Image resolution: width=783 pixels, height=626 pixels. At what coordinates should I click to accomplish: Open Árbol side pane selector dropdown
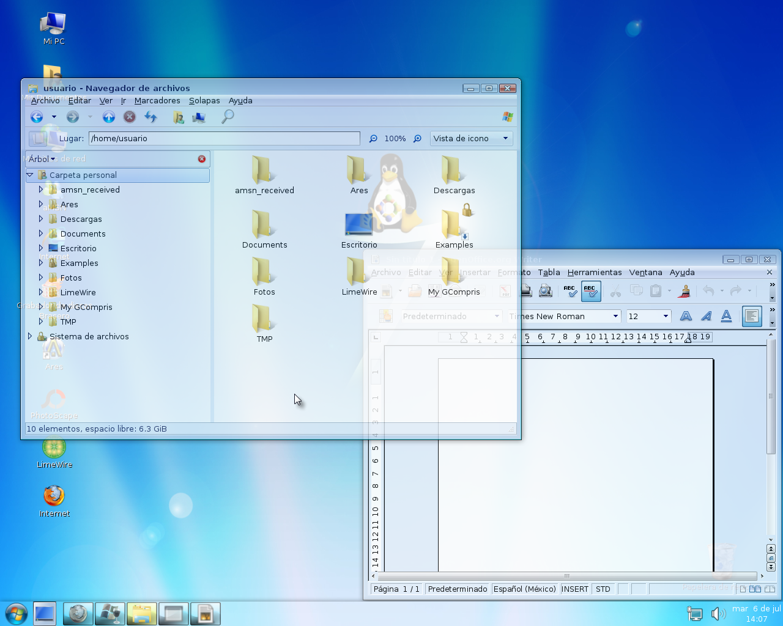[x=42, y=159]
